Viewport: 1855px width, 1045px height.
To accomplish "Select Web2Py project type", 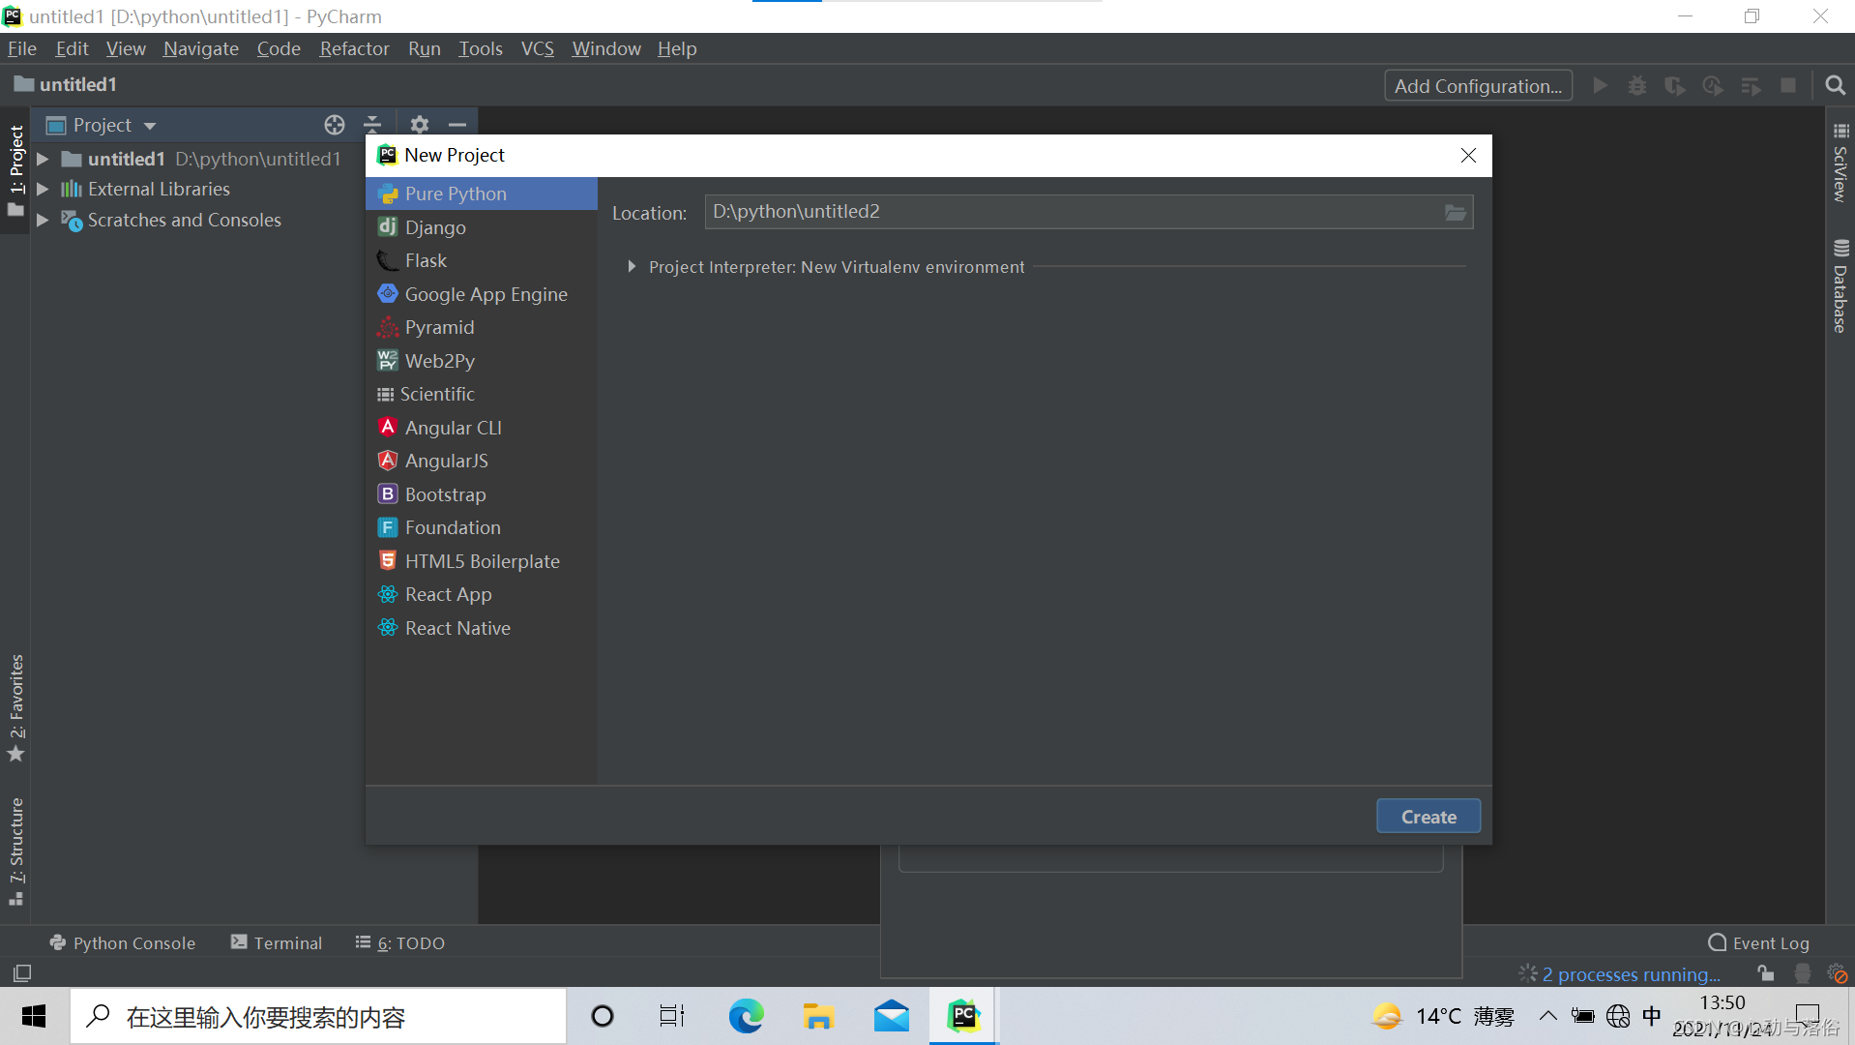I will 481,361.
